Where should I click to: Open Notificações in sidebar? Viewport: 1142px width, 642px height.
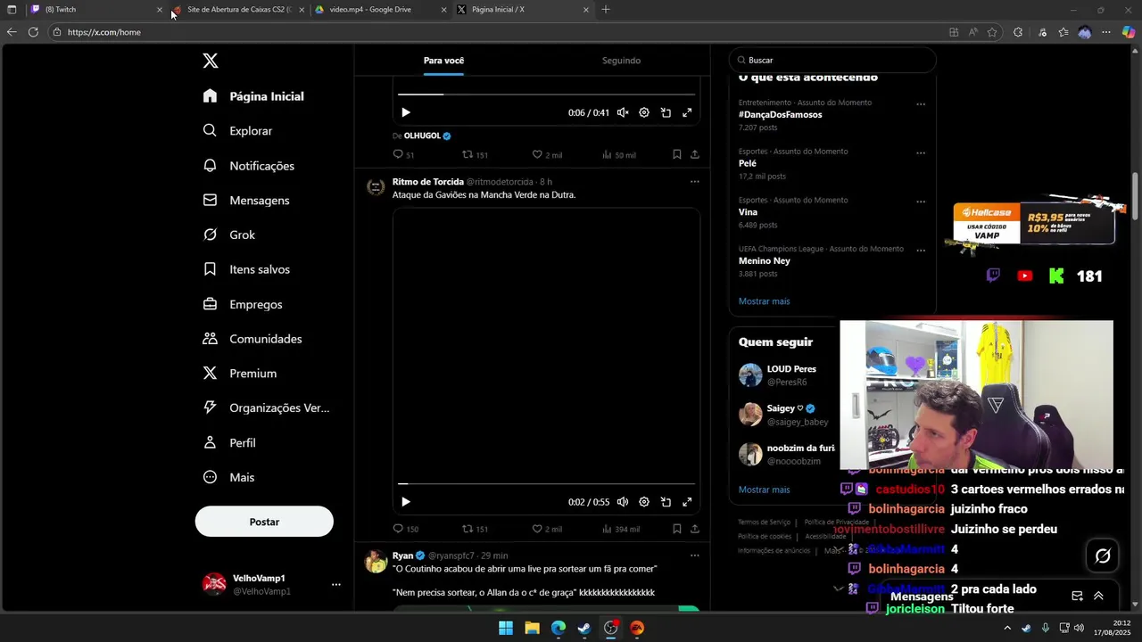248,166
